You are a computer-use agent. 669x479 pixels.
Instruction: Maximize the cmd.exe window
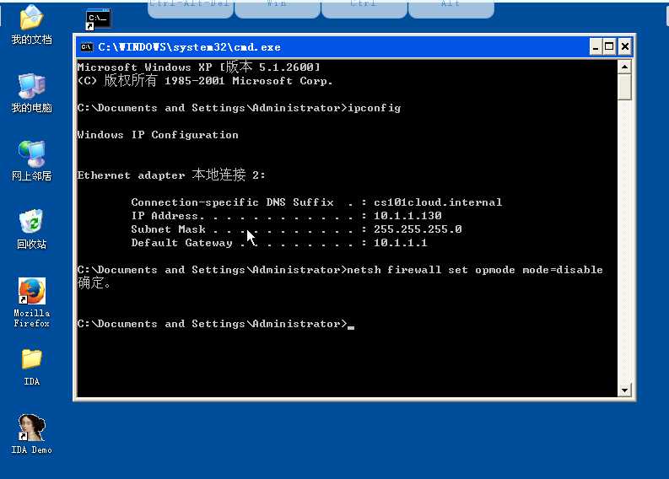coord(609,46)
